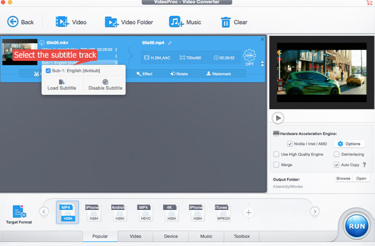Add a file with the Video icon
375x246 pixels.
(62, 22)
